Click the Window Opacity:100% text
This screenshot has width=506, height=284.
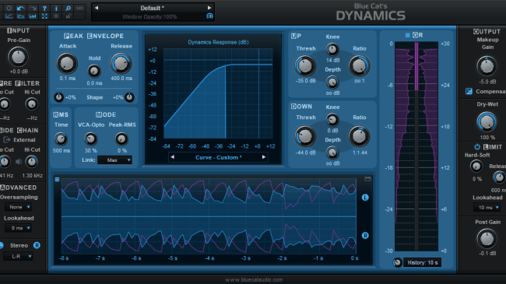[x=149, y=17]
